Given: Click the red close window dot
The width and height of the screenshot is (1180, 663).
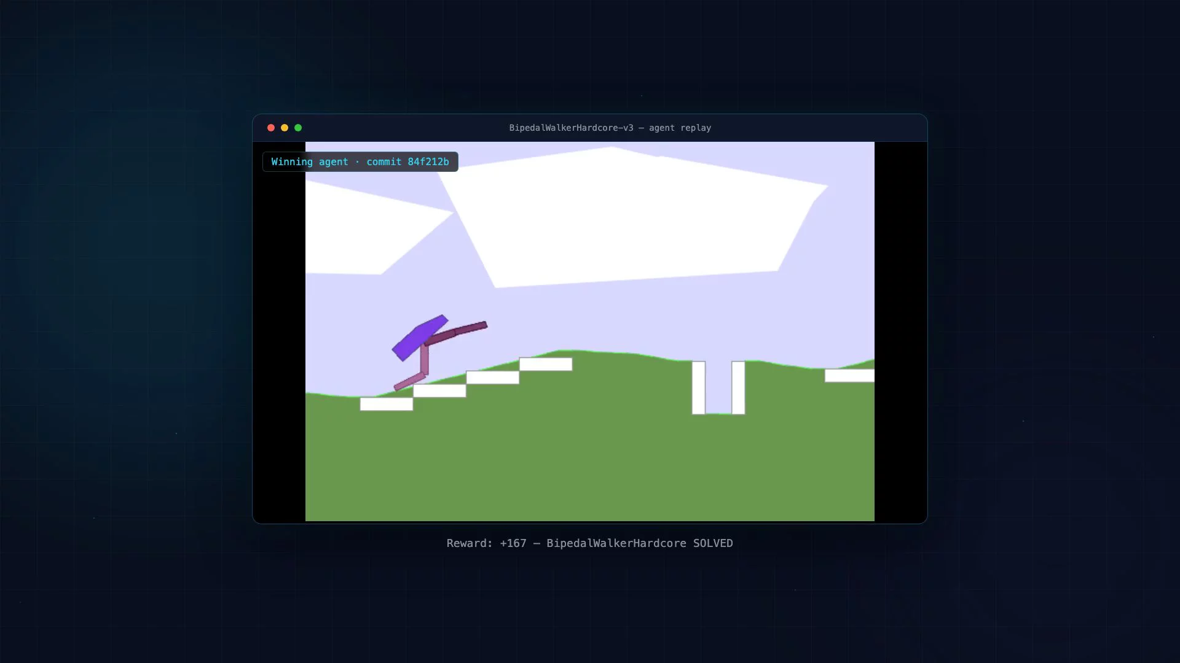Looking at the screenshot, I should [x=270, y=128].
